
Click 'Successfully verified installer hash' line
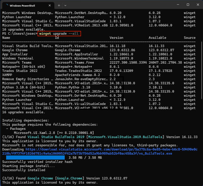(38, 162)
